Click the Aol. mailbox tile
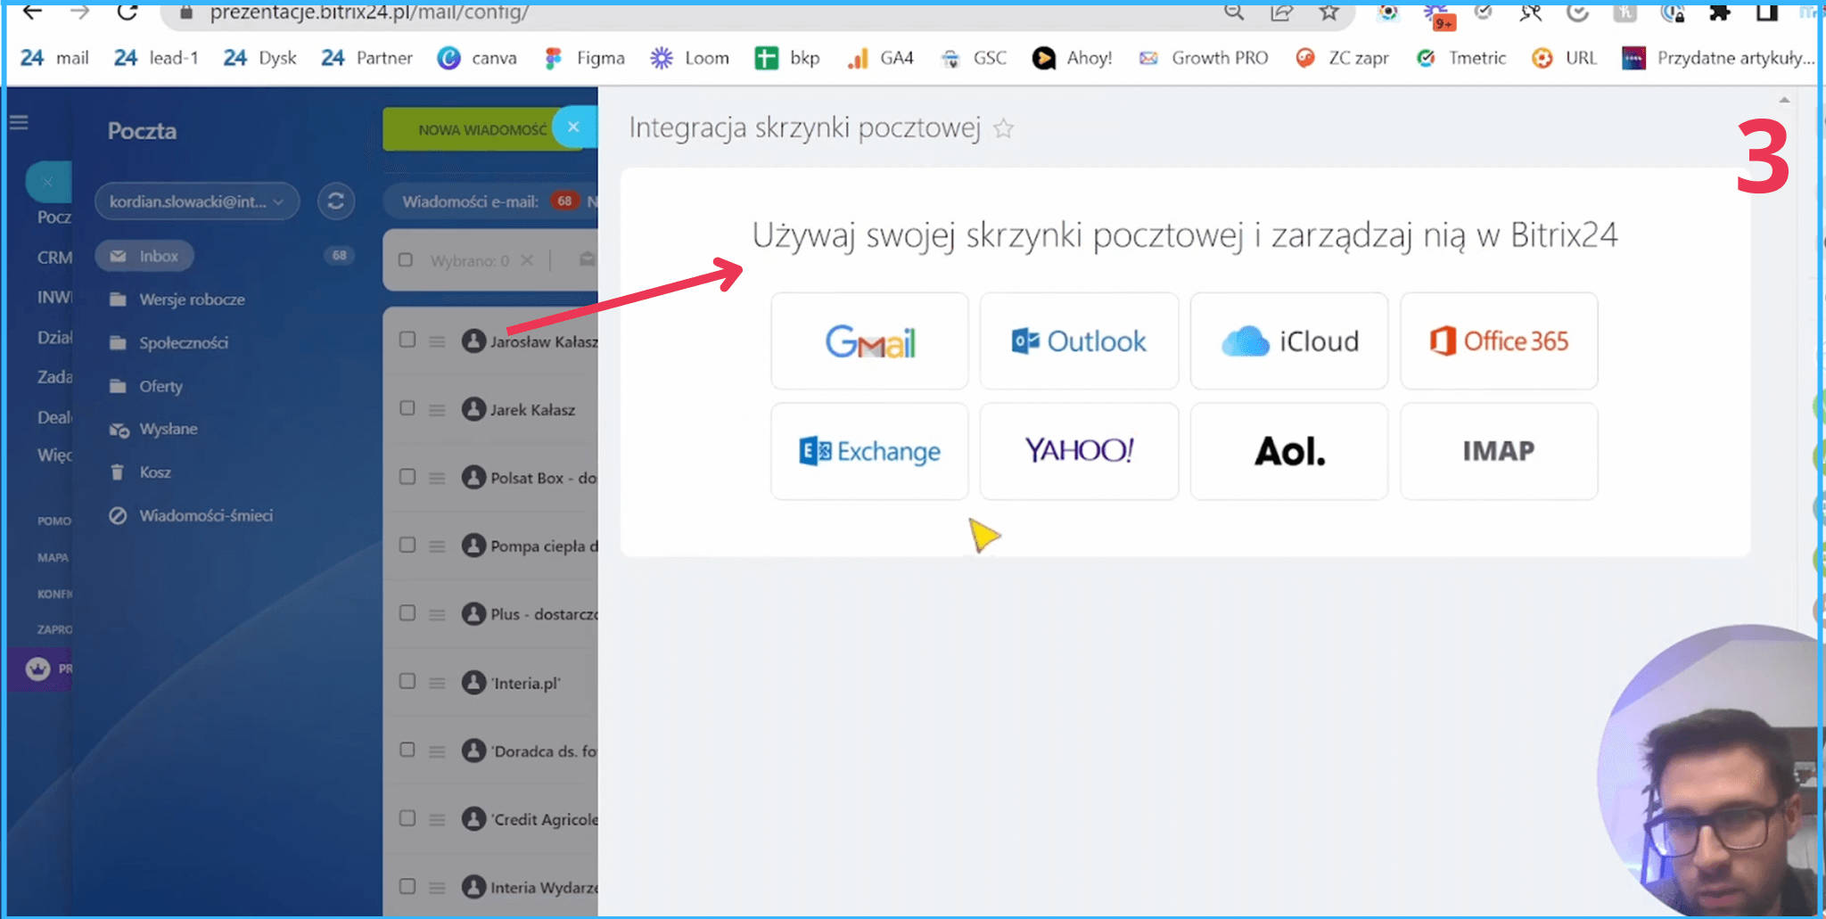Image resolution: width=1826 pixels, height=919 pixels. tap(1288, 451)
